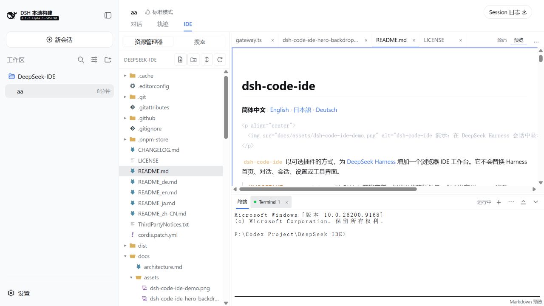Follow the DeepSeek Harness link
The image size is (544, 306).
pos(371,161)
